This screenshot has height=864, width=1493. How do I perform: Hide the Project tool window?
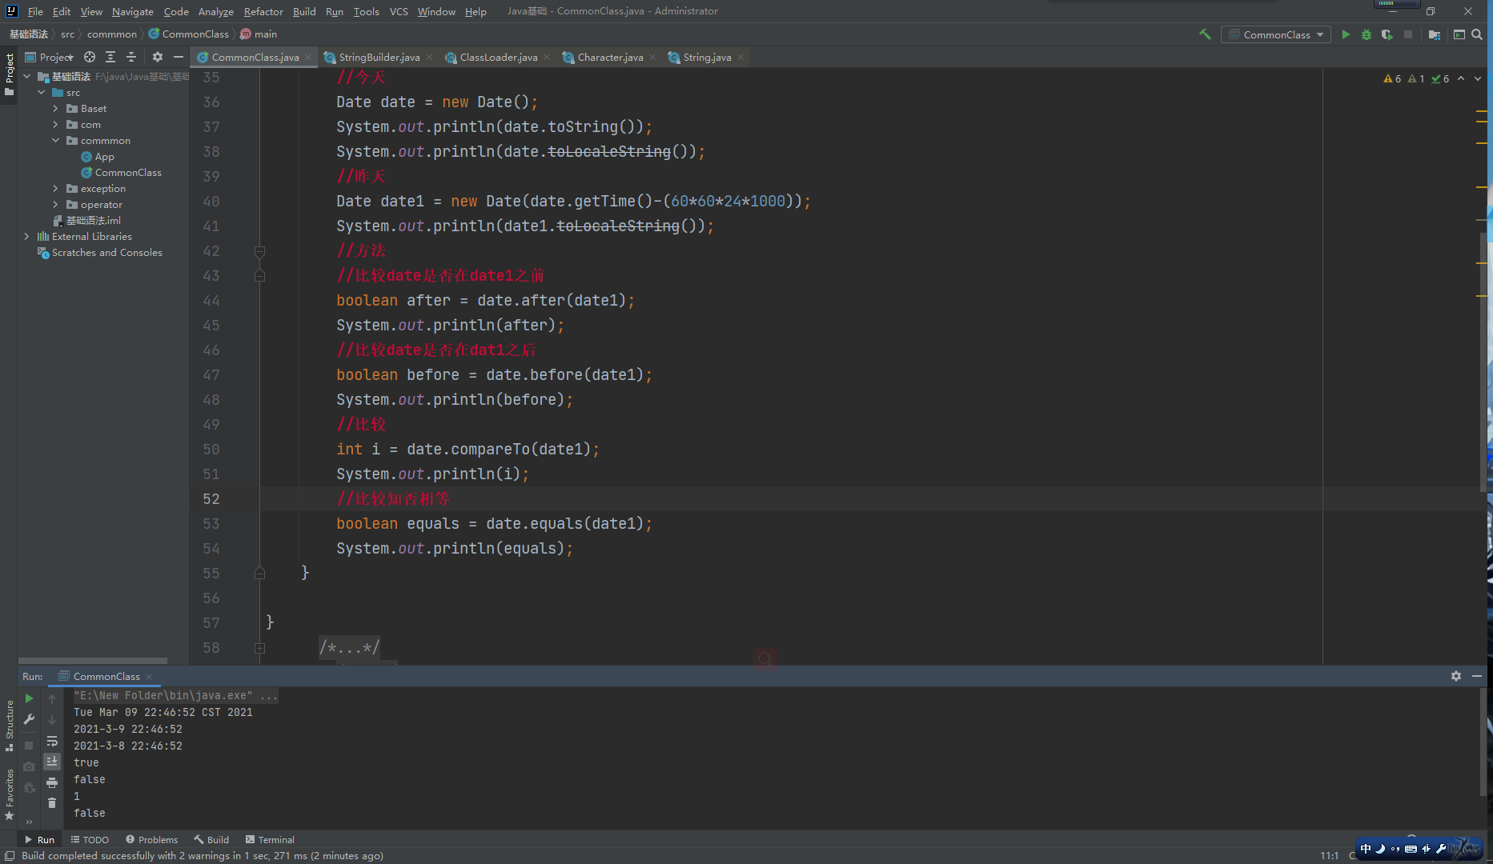pos(179,57)
